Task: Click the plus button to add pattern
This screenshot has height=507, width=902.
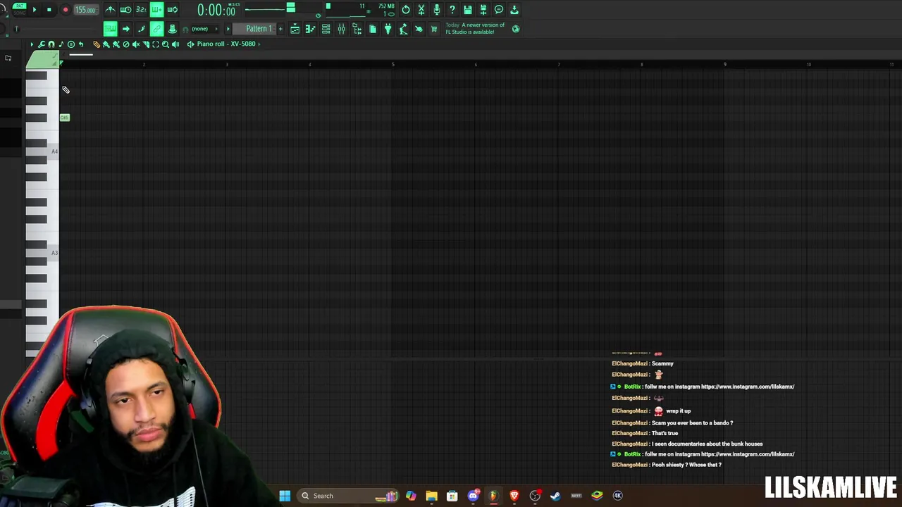Action: point(280,29)
